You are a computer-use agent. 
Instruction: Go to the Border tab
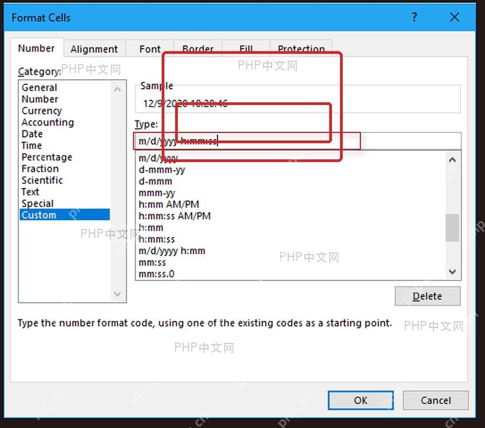pyautogui.click(x=198, y=49)
